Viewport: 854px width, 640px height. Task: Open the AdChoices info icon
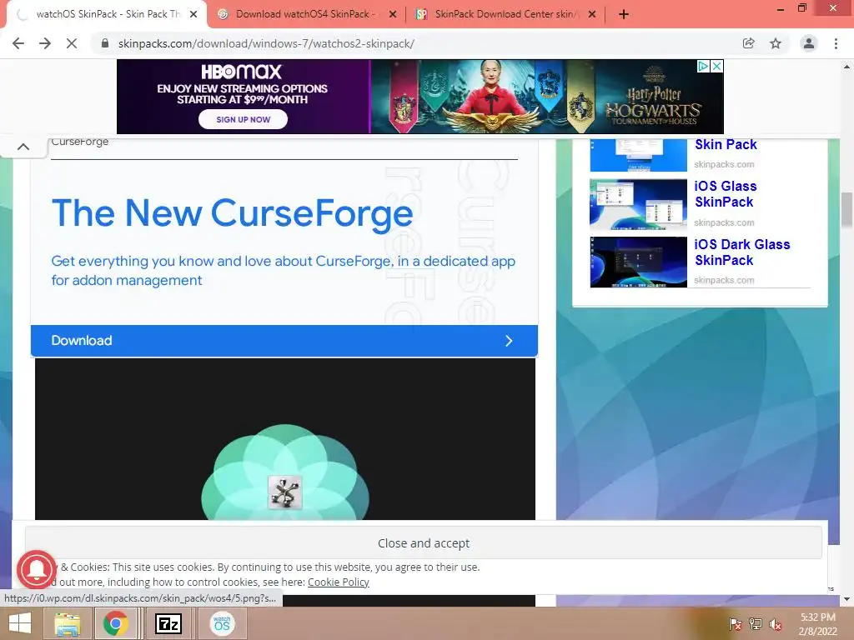coord(704,66)
